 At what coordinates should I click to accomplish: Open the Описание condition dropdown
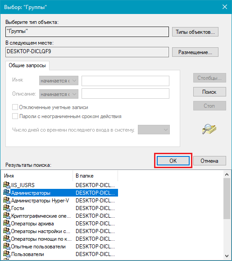[59, 94]
